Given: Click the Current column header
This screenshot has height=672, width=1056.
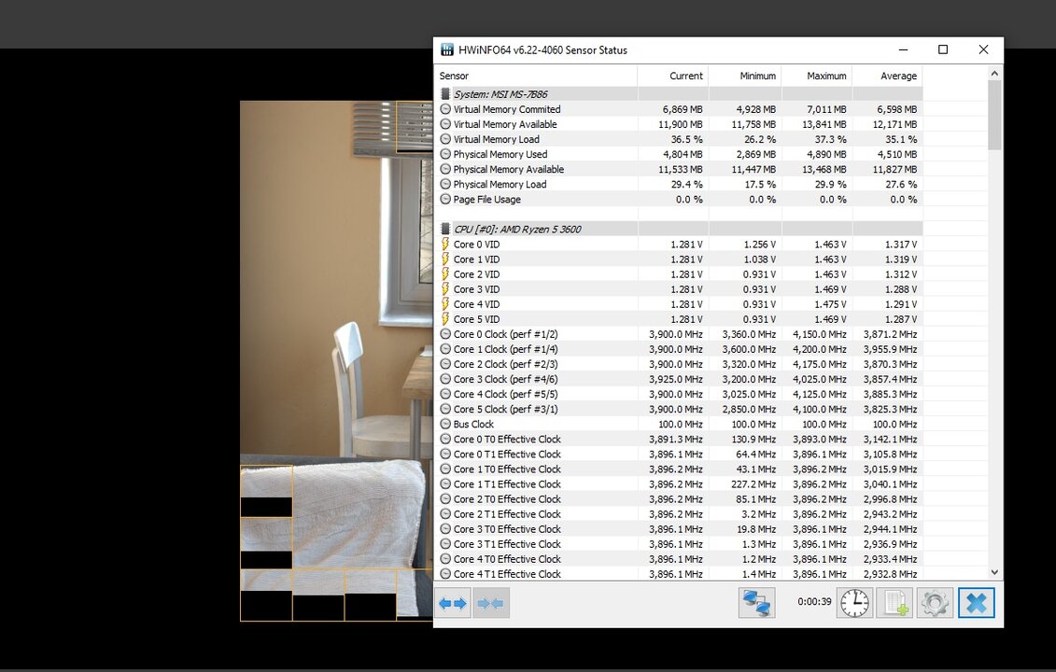Looking at the screenshot, I should (x=673, y=77).
